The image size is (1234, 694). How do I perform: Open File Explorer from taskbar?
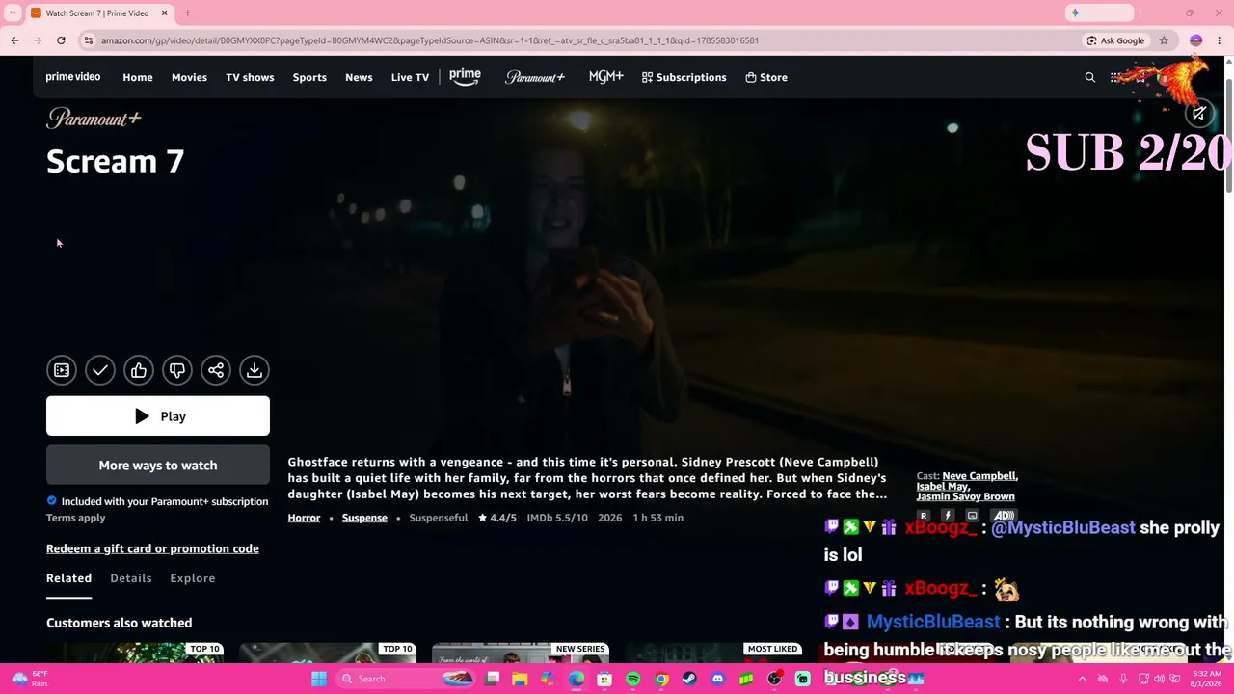click(520, 679)
